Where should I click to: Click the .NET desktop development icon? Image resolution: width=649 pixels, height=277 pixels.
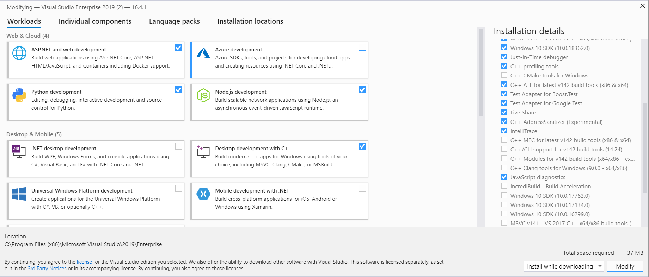pyautogui.click(x=19, y=151)
